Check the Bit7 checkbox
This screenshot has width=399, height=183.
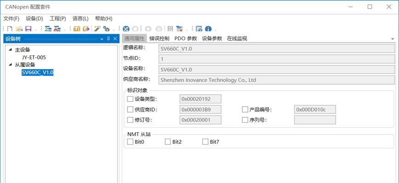205,142
